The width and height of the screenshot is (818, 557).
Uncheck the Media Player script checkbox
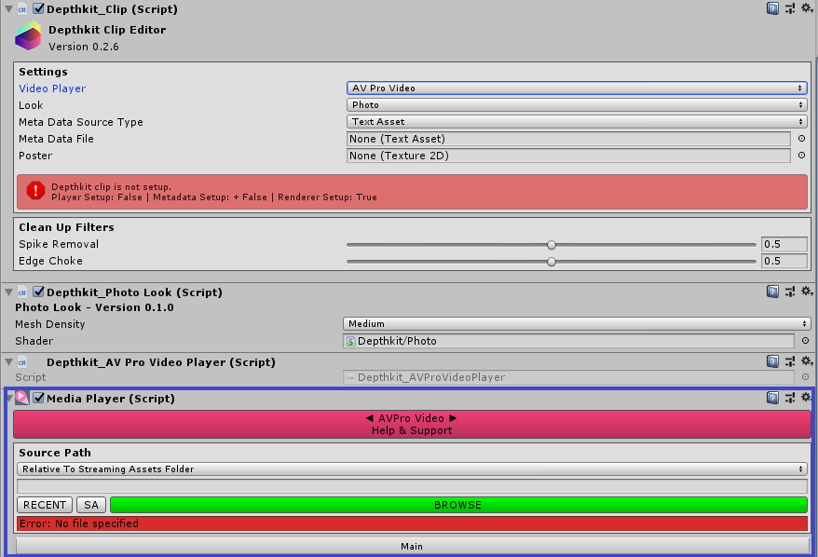click(39, 399)
